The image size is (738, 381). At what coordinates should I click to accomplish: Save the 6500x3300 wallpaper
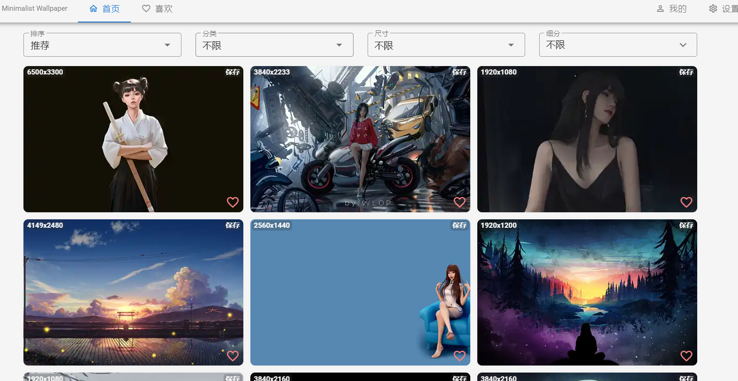point(233,72)
